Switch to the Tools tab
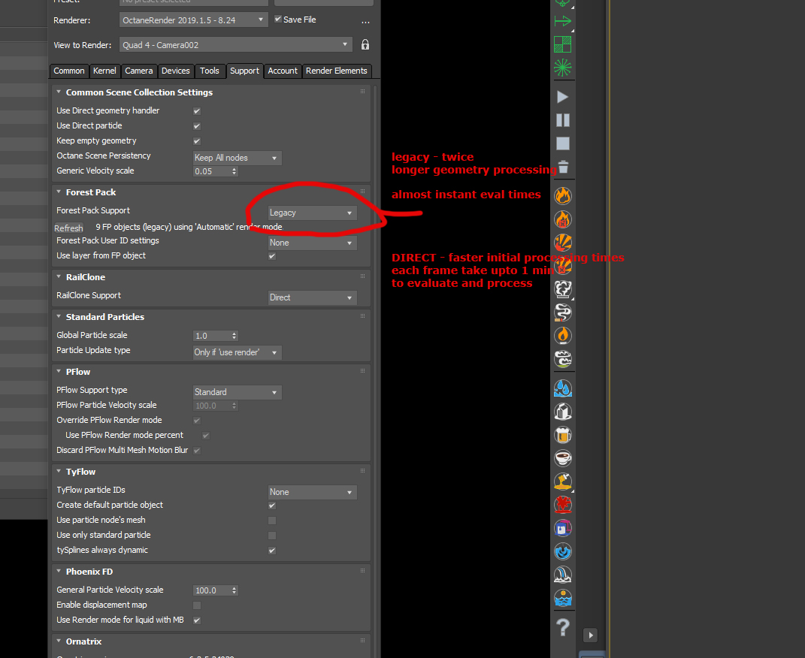The height and width of the screenshot is (658, 805). pos(210,71)
